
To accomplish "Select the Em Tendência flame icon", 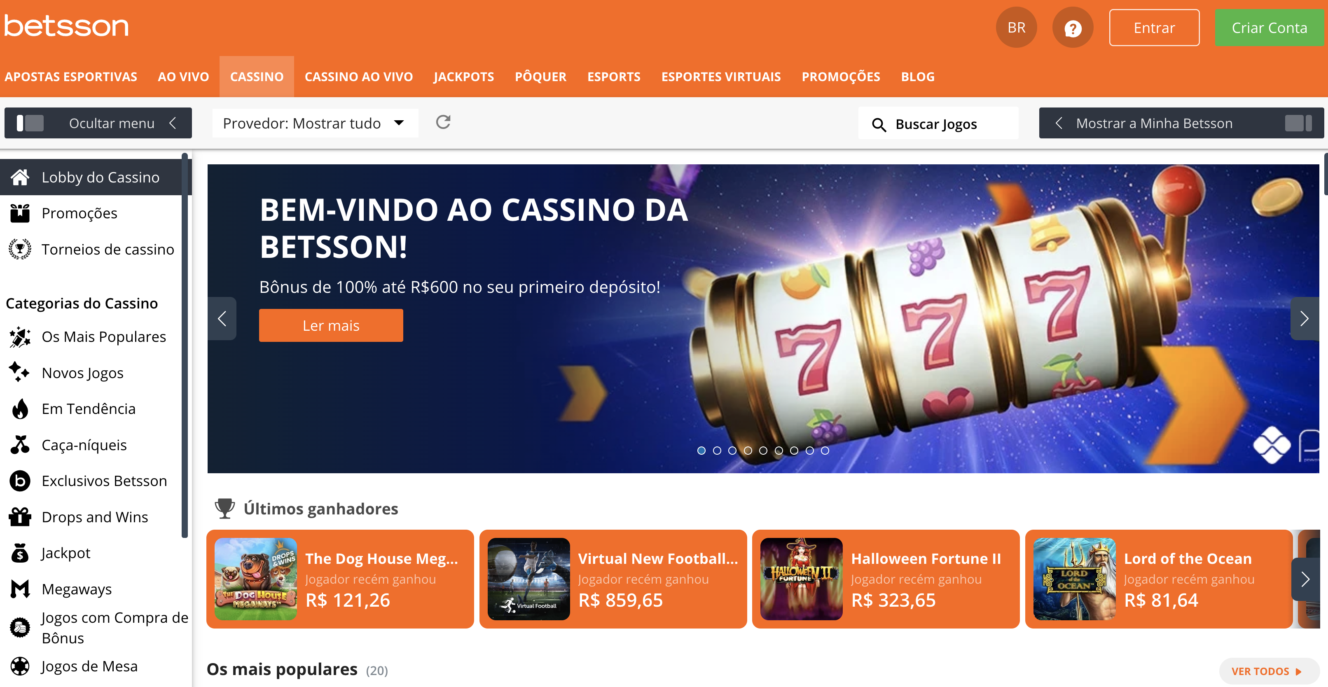I will click(20, 409).
